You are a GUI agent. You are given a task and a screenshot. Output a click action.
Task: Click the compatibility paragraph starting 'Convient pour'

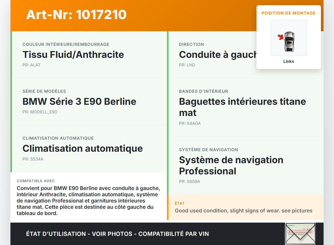(88, 201)
